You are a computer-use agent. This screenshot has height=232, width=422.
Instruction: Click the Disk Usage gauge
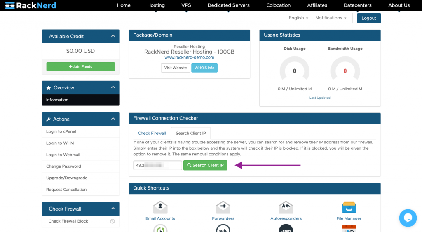pos(294,69)
